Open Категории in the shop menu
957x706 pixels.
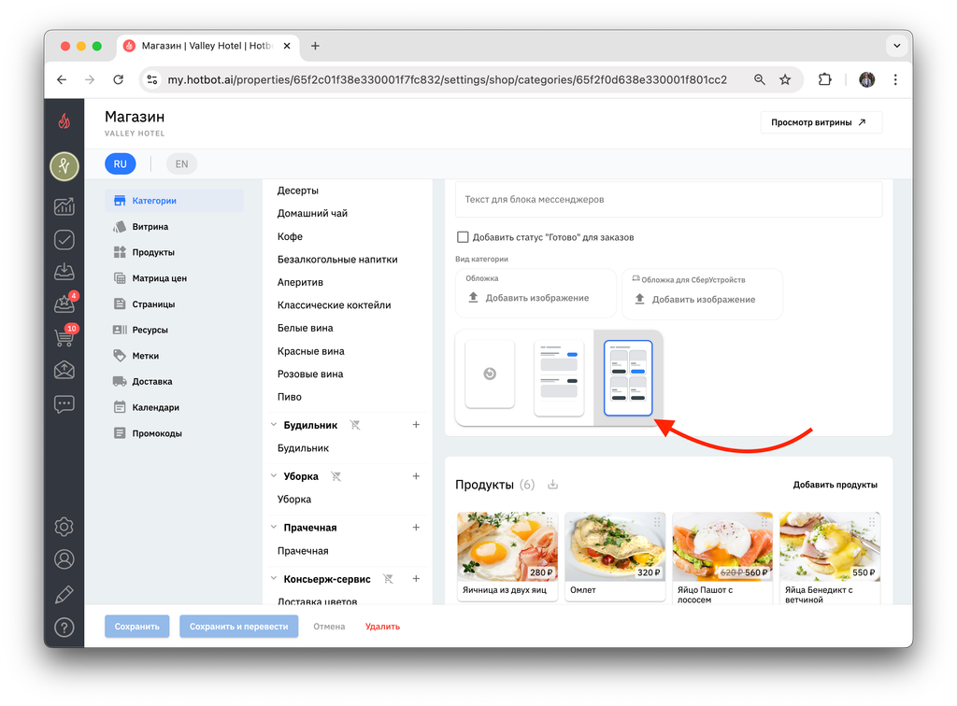pyautogui.click(x=174, y=201)
